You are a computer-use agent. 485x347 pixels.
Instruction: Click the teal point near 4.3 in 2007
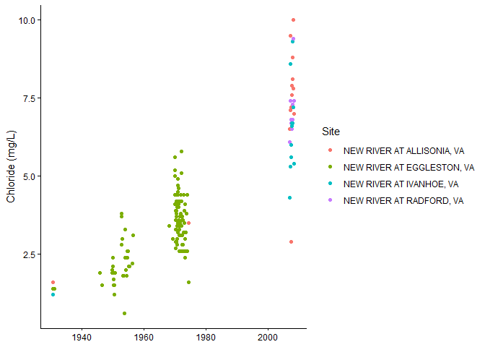[x=290, y=197]
